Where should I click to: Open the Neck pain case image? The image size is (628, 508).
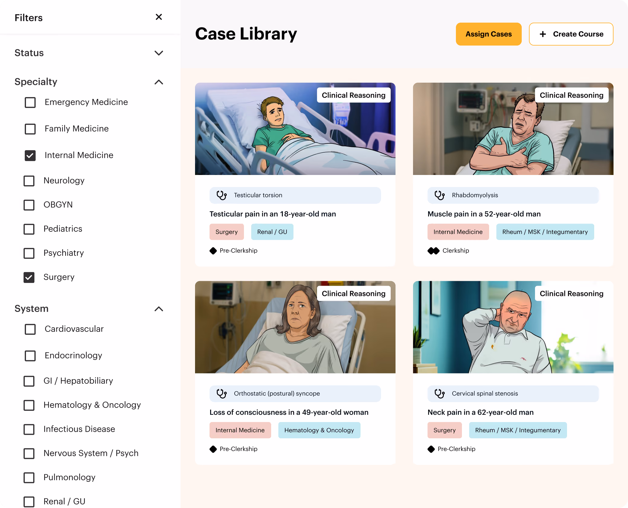point(513,327)
